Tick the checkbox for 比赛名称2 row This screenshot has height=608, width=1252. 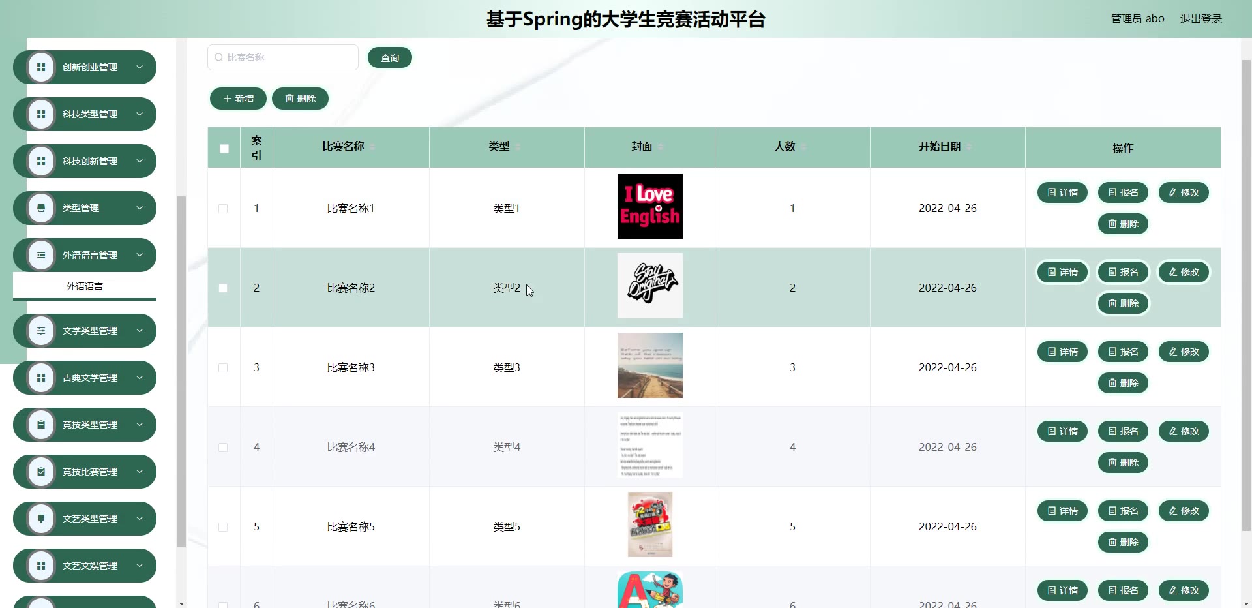click(223, 288)
